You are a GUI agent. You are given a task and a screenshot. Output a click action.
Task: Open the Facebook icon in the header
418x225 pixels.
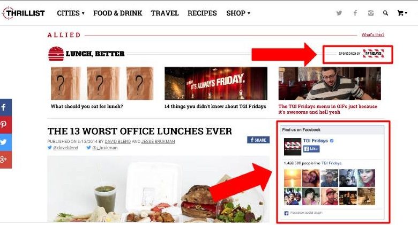point(355,13)
